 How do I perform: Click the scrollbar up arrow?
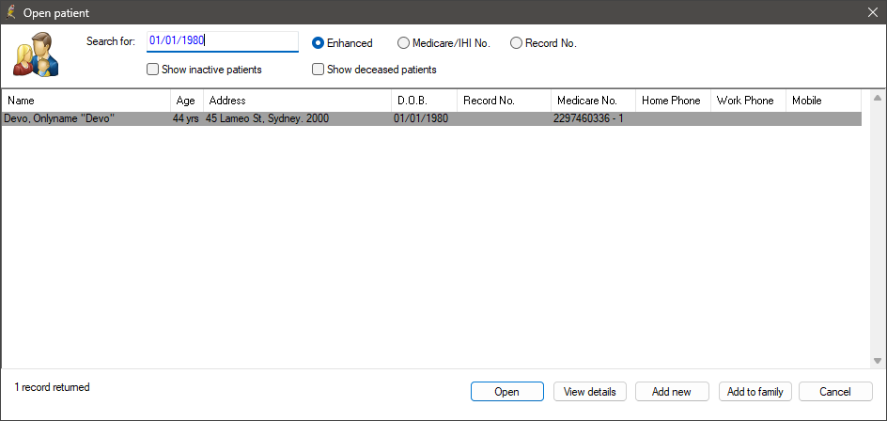click(x=878, y=99)
